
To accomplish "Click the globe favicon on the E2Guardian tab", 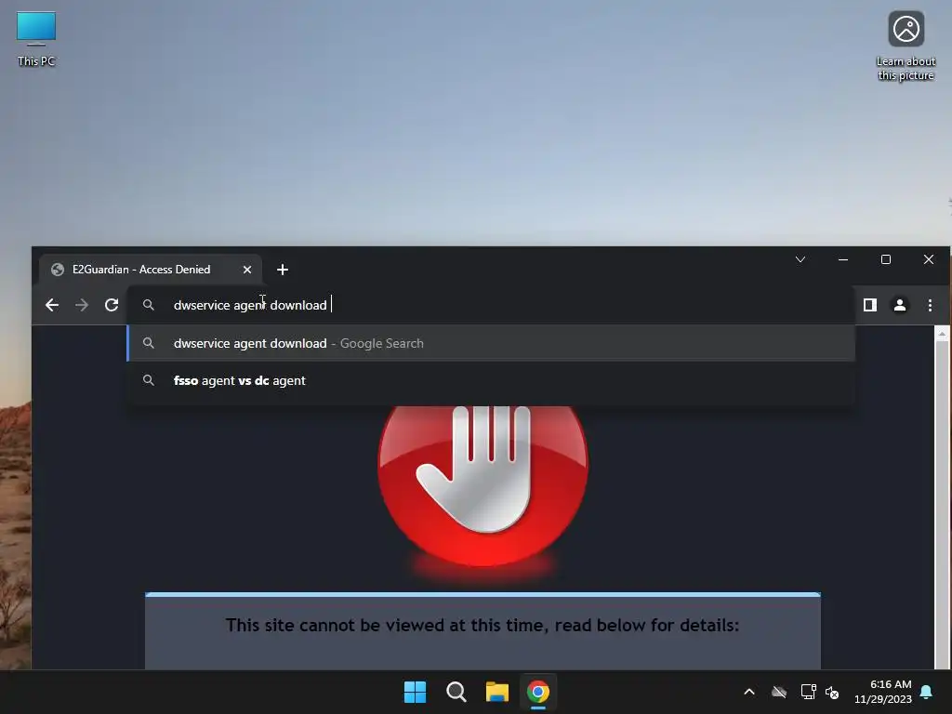I will pyautogui.click(x=58, y=270).
